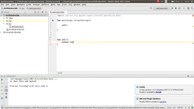Place the caret on the add(); call line
194x109 pixels.
pyautogui.click(x=65, y=25)
